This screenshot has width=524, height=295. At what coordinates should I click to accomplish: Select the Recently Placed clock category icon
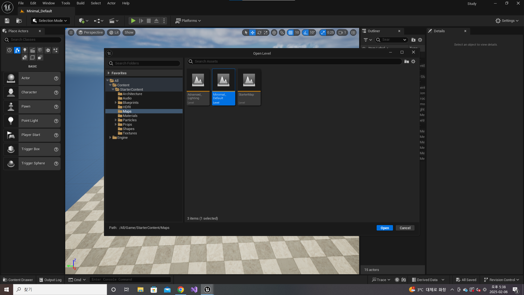pyautogui.click(x=10, y=50)
